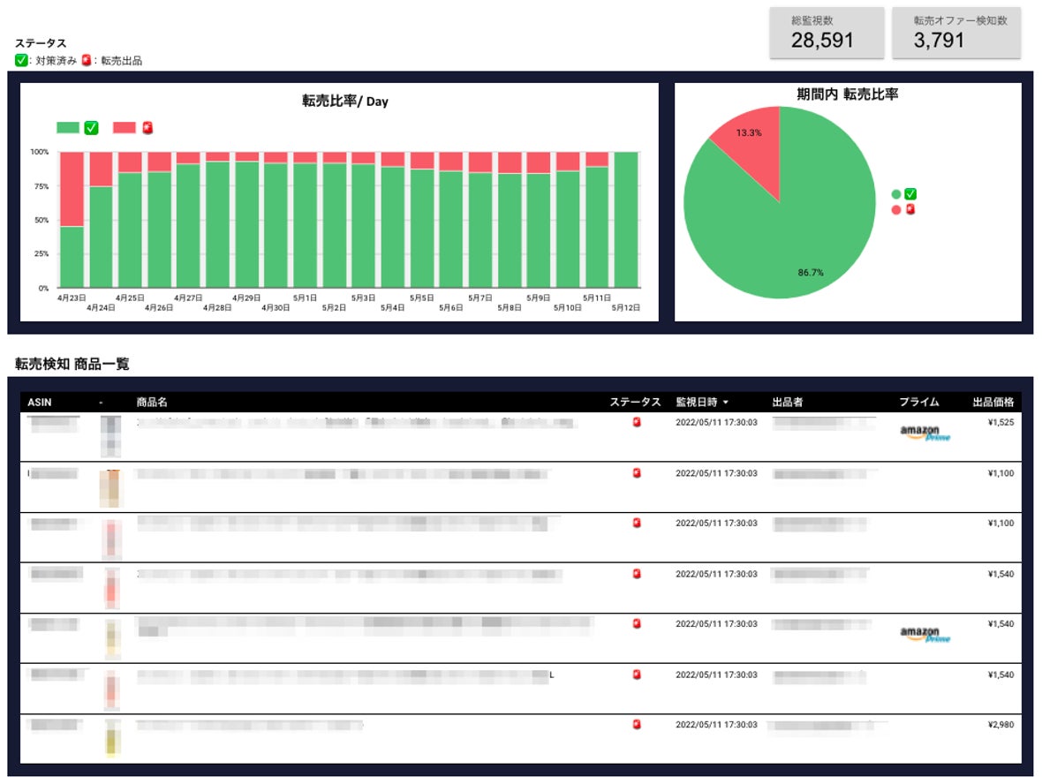The width and height of the screenshot is (1042, 784).
Task: Click status siren icon in ¥2,980 row
Action: pyautogui.click(x=637, y=724)
